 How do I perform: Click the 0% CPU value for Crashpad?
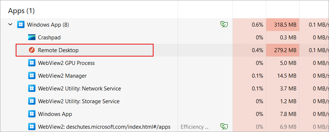coord(260,38)
